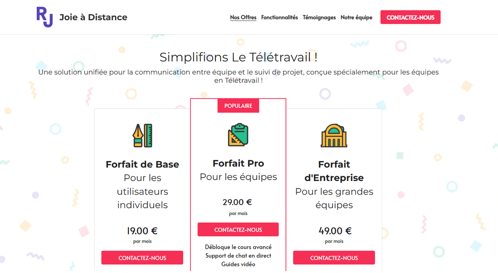Viewport: 498px width, 273px height.
Task: Open the Nos Offres menu item
Action: click(x=243, y=17)
